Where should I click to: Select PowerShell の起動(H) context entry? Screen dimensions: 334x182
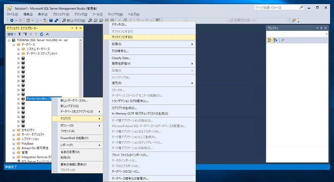77,138
